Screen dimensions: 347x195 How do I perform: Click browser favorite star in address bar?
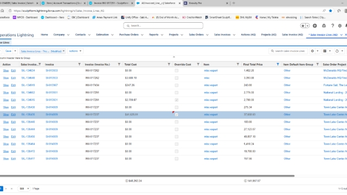point(330,11)
